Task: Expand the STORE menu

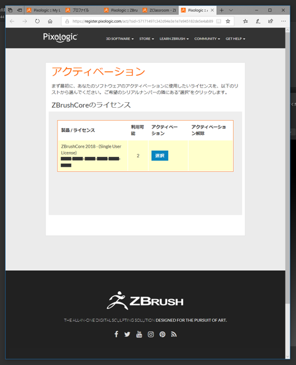Action: [x=147, y=39]
